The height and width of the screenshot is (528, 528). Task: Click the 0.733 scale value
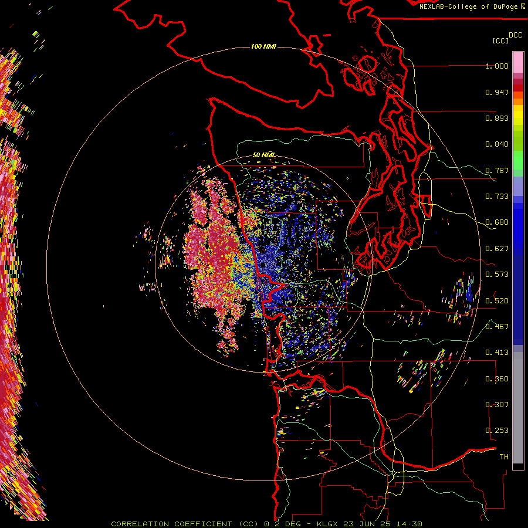(x=497, y=197)
